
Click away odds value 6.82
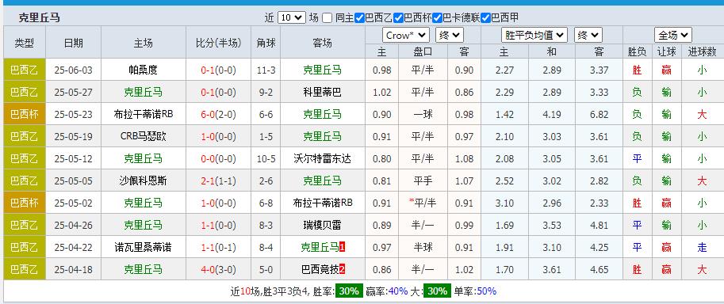(599, 115)
